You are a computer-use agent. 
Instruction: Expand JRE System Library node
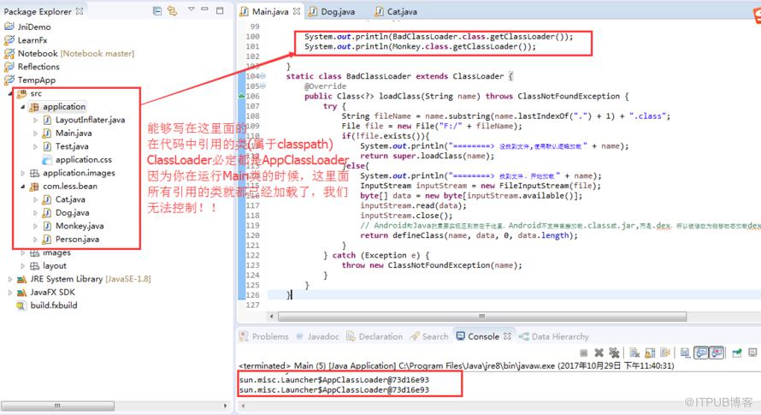[10, 279]
